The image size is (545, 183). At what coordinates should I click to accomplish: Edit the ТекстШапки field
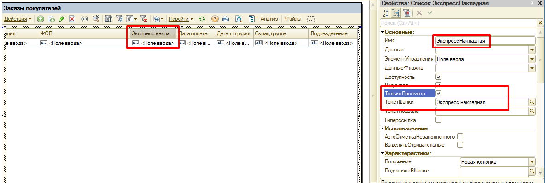482,102
